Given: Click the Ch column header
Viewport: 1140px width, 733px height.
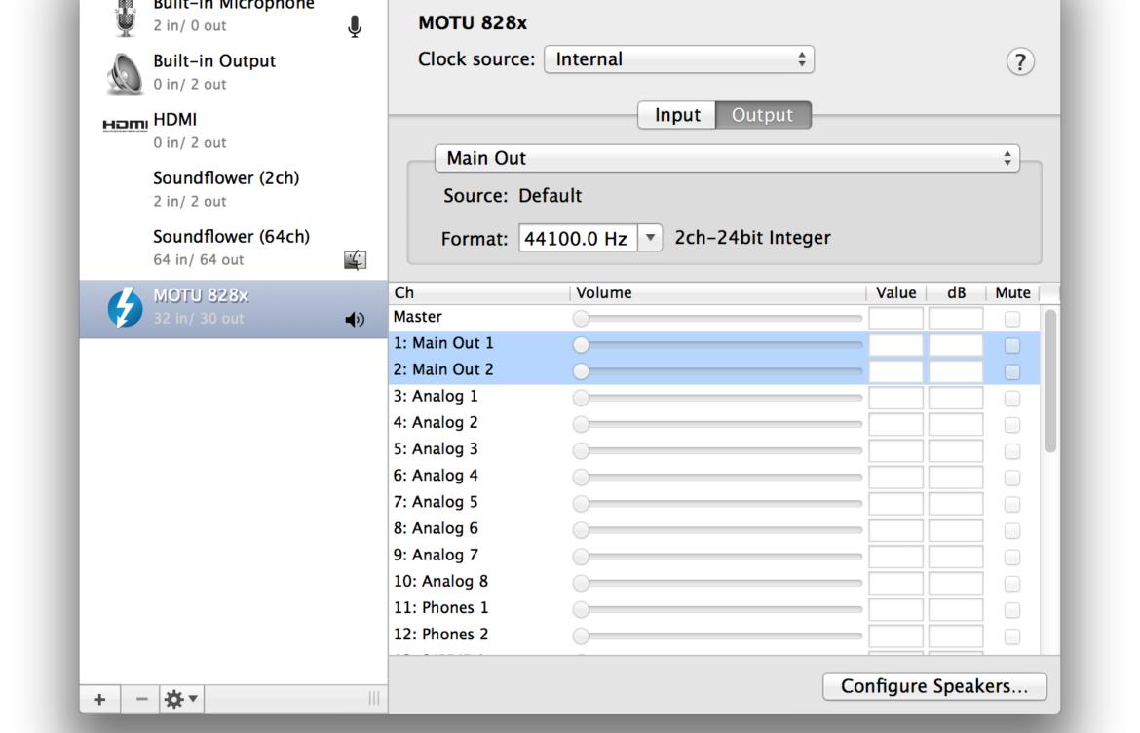Looking at the screenshot, I should point(479,293).
